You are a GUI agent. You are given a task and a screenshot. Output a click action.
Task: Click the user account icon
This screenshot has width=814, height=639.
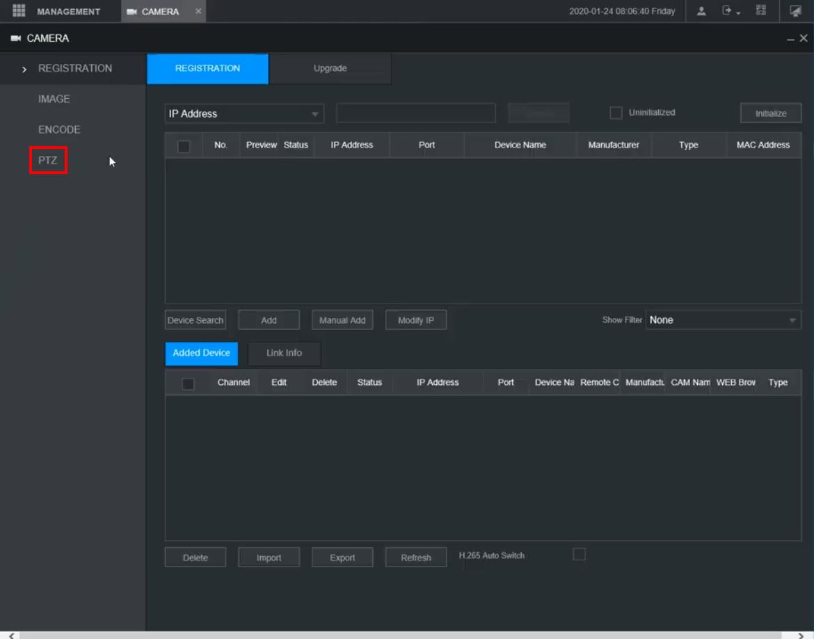pos(703,11)
